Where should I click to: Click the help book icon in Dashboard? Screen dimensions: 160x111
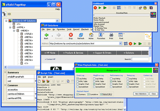click(x=151, y=8)
